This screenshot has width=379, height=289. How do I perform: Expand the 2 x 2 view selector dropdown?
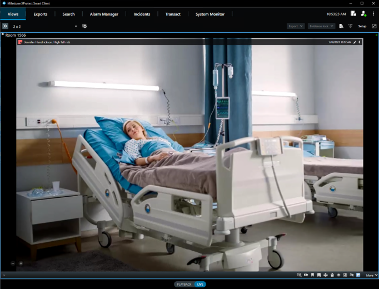[x=76, y=26]
